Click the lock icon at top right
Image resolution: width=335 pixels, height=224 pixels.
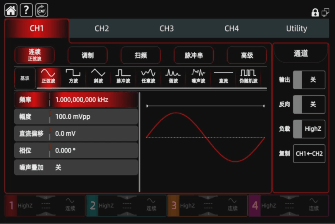tap(315, 13)
